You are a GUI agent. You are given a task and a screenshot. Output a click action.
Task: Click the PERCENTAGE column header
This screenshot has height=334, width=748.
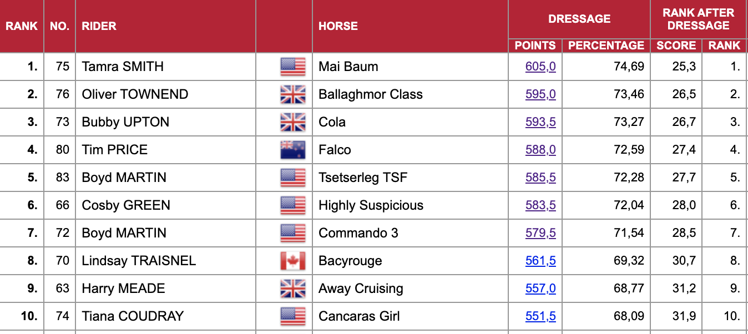pyautogui.click(x=606, y=45)
